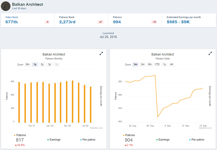Expand the Patreon Monthly chart to fullscreen
This screenshot has height=150, width=217.
point(101,53)
